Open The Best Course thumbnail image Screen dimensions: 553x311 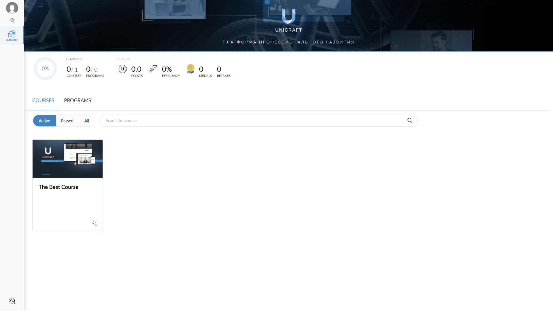point(67,159)
